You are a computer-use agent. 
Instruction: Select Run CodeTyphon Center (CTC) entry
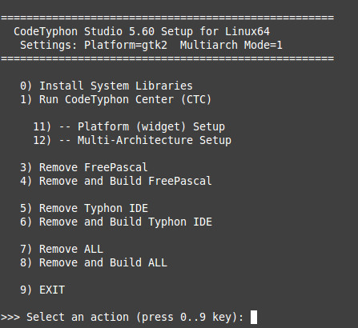point(116,99)
